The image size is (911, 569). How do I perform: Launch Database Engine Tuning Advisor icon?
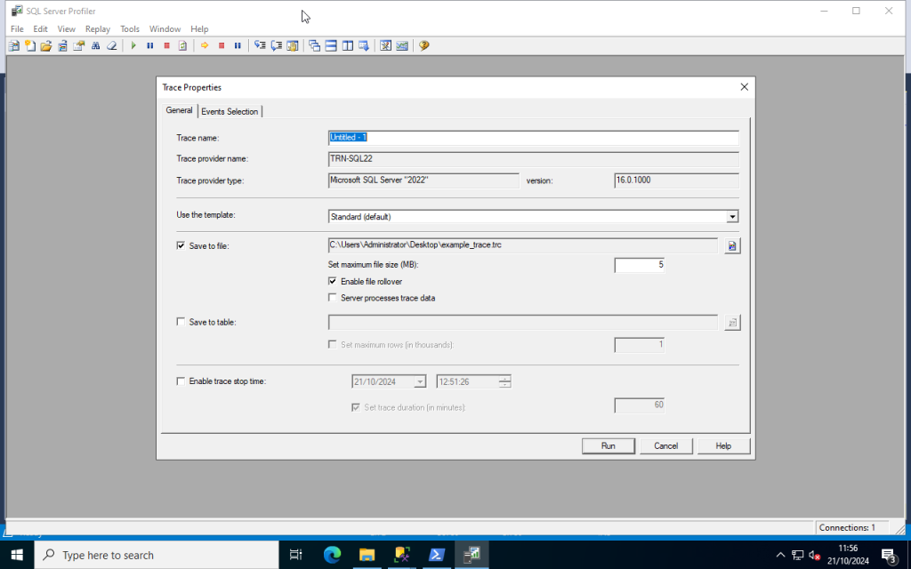pyautogui.click(x=385, y=46)
